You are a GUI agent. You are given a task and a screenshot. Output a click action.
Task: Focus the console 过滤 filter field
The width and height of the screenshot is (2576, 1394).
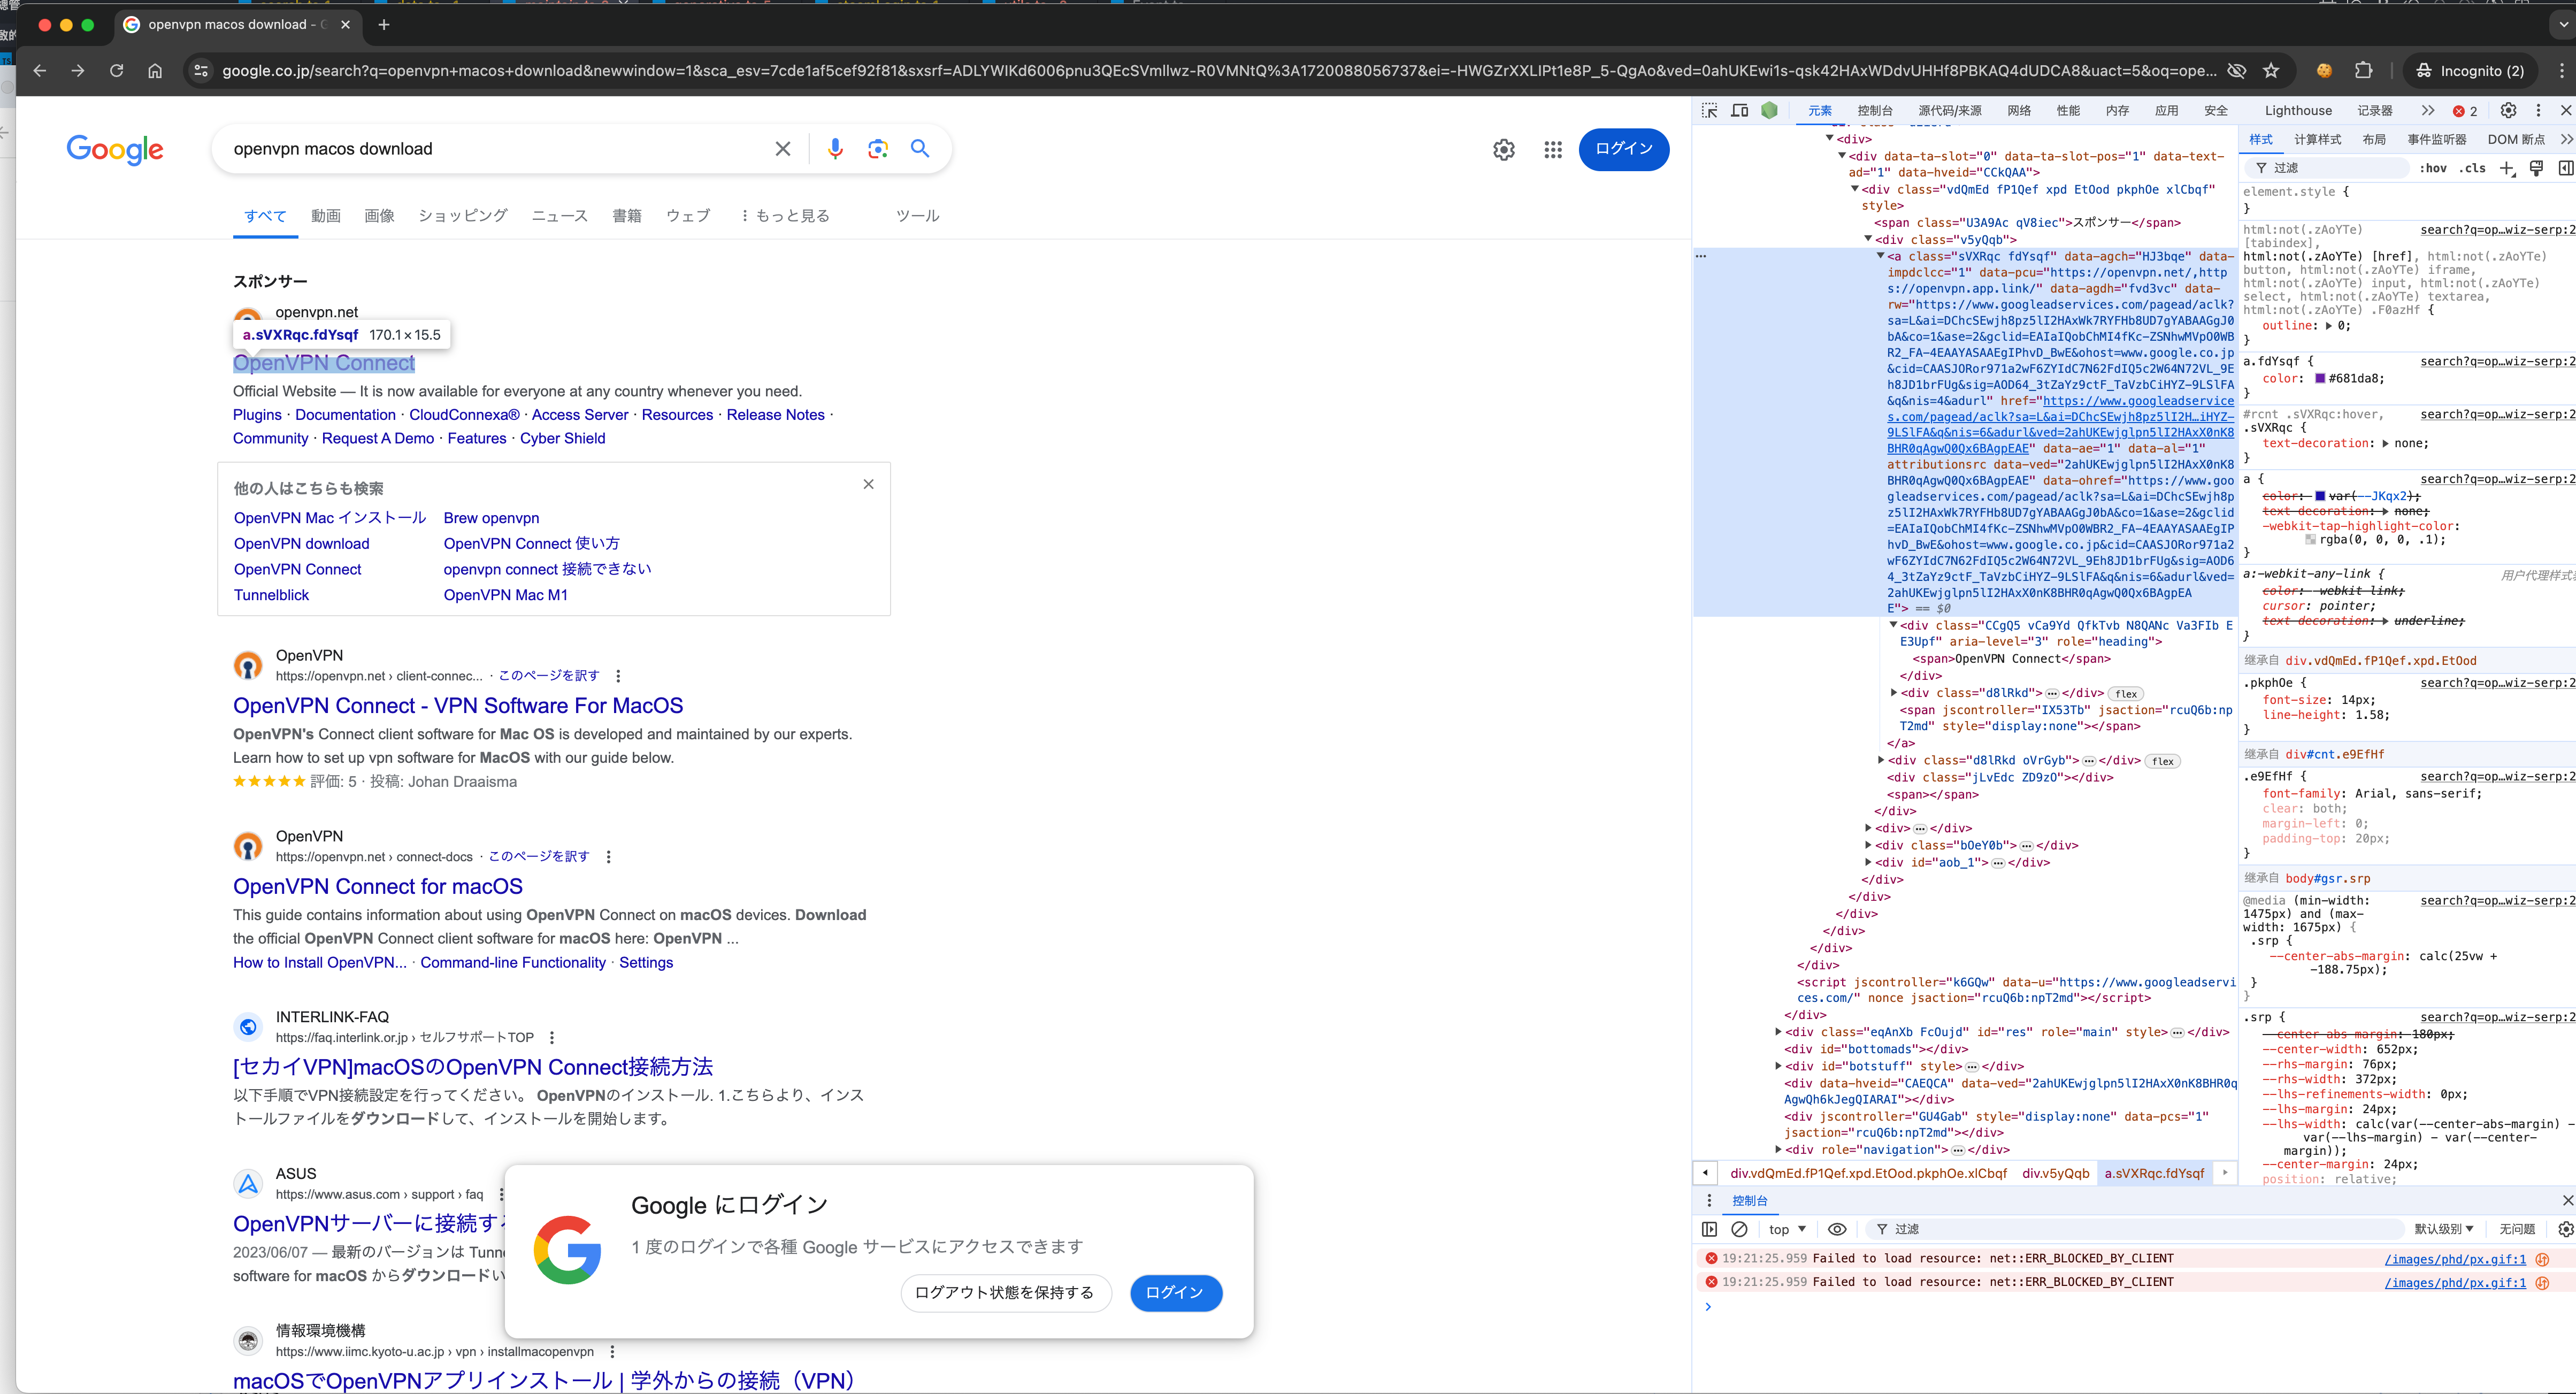pyautogui.click(x=2135, y=1229)
